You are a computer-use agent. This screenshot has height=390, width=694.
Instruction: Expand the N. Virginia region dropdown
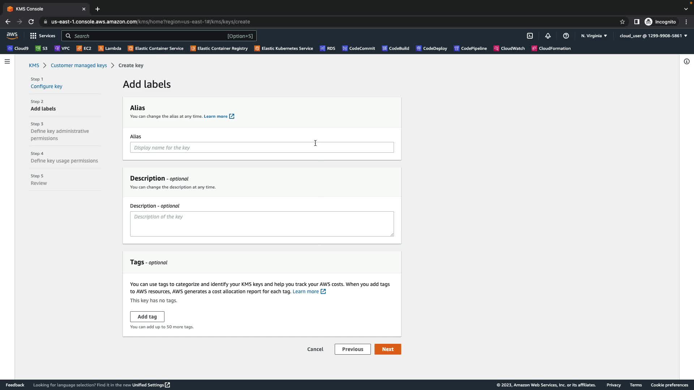pyautogui.click(x=594, y=36)
